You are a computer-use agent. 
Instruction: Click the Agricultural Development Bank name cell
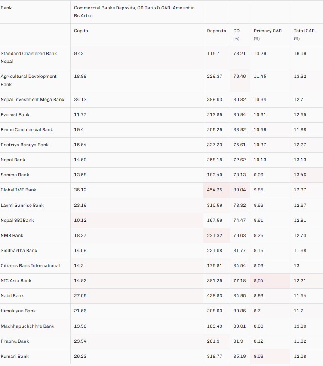tap(29, 80)
